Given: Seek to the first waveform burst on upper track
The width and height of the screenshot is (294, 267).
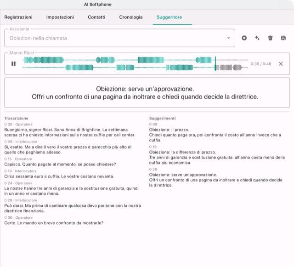Looking at the screenshot, I should tap(44, 60).
